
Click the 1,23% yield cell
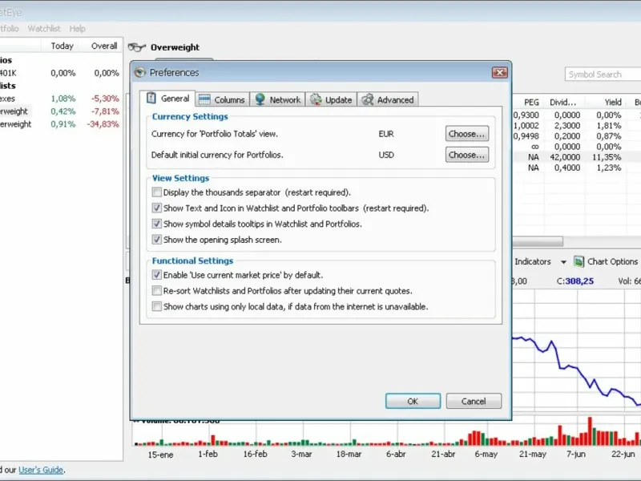pos(609,168)
